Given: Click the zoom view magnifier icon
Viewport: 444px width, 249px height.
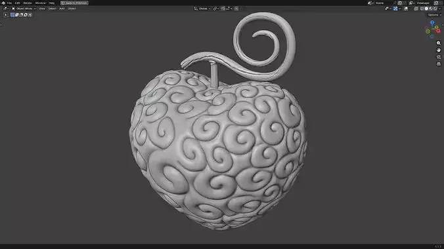Looking at the screenshot, I should click(x=439, y=43).
